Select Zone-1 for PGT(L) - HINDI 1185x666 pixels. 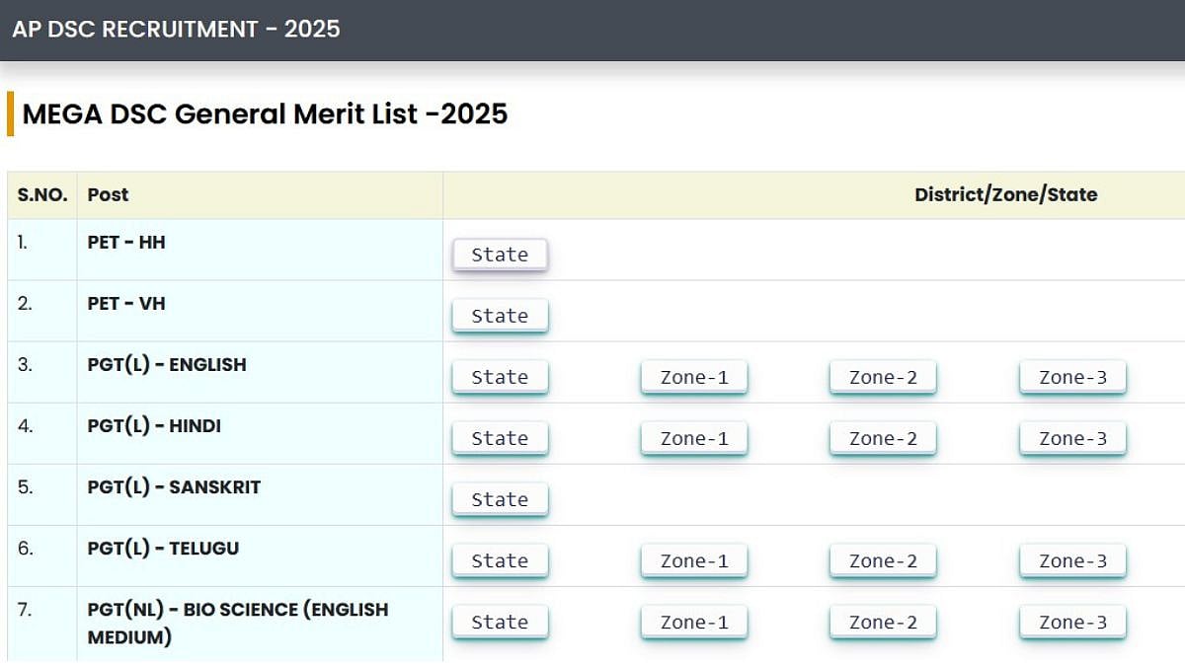693,438
